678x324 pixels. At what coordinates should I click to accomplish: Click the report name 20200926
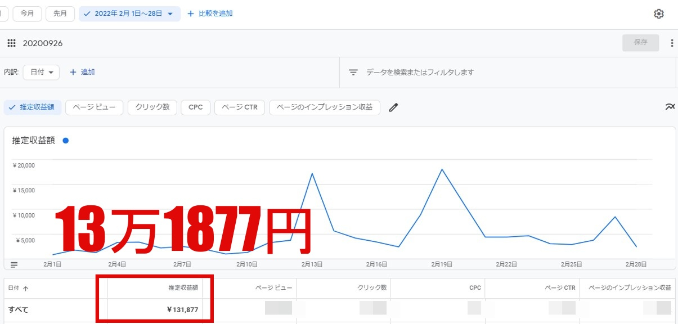(43, 43)
